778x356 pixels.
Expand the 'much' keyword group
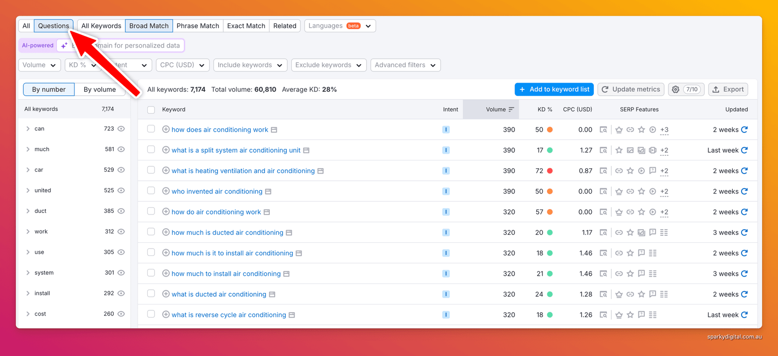(28, 149)
